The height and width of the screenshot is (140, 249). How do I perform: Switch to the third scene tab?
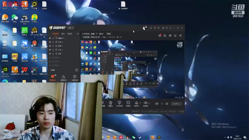click(70, 34)
